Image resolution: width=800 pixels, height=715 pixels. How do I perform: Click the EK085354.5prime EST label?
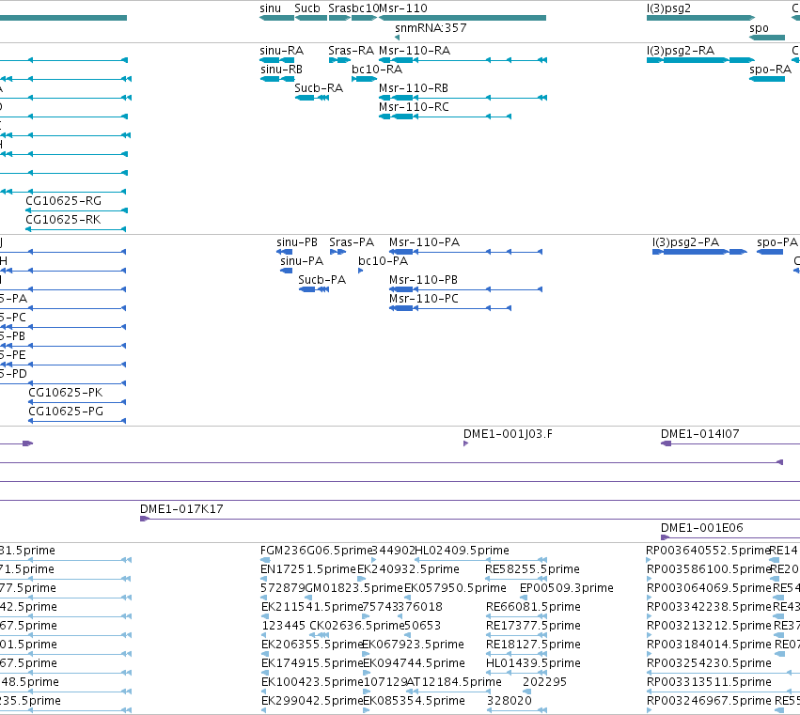(x=414, y=701)
